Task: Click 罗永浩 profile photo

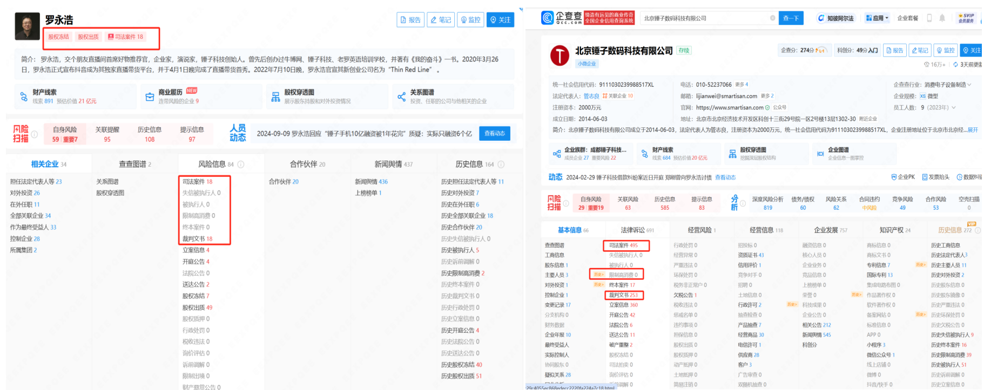Action: click(x=27, y=26)
